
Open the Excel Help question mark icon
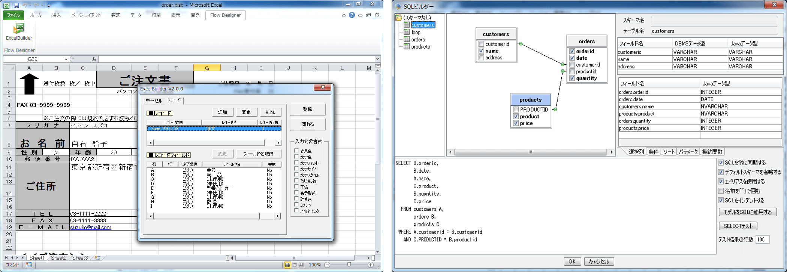[352, 15]
